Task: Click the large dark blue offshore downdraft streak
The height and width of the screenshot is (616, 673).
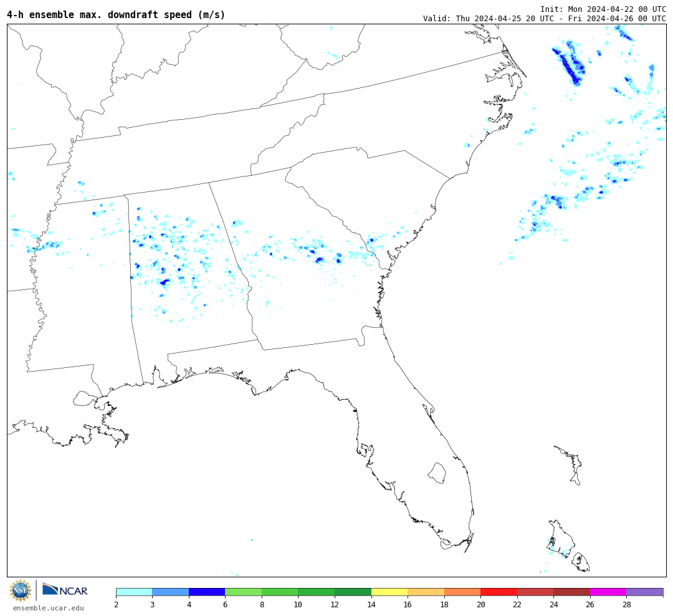Action: 570,65
